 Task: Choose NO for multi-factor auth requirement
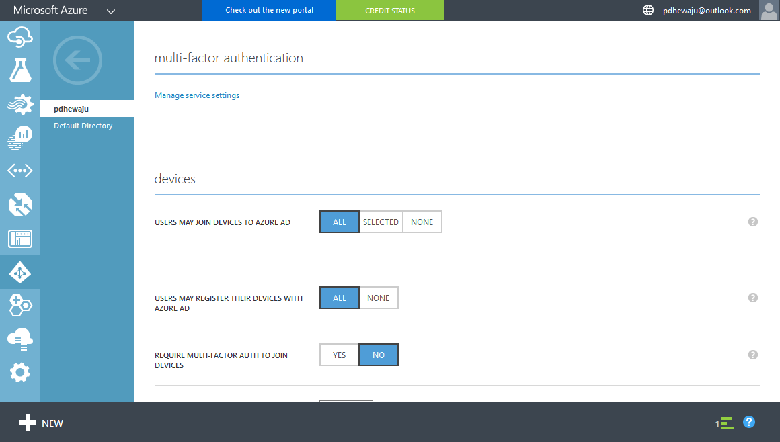tap(379, 355)
